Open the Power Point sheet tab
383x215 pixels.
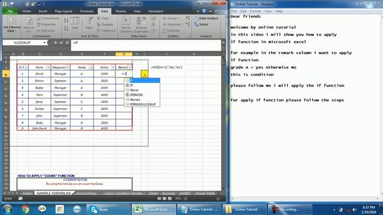tap(205, 193)
